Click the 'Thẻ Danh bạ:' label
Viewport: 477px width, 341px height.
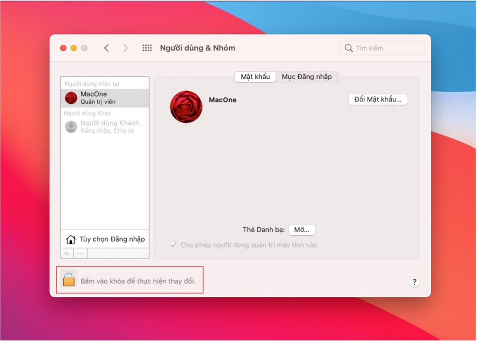(x=264, y=230)
